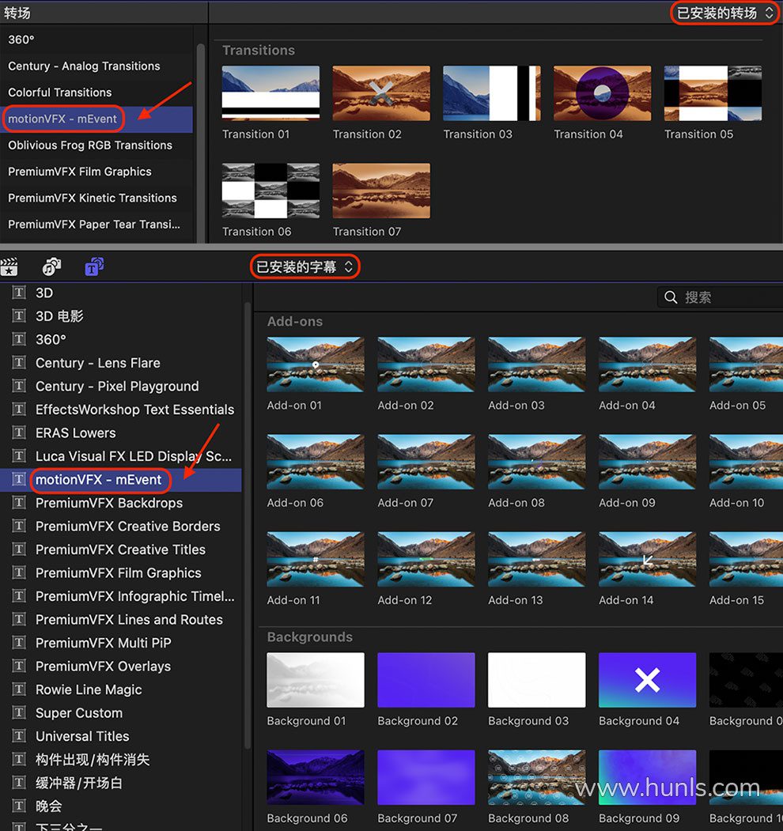The image size is (783, 831).
Task: Select Century - Pixel Playground titles category
Action: [x=121, y=386]
